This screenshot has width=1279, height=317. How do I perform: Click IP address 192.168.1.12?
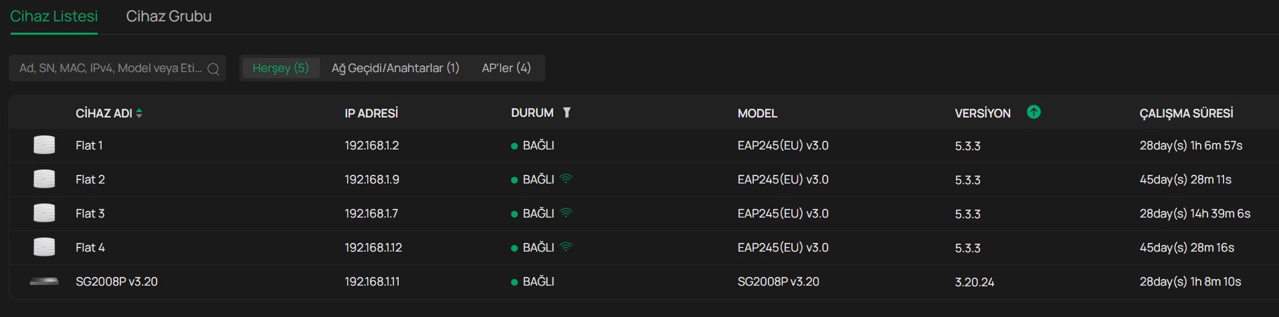tap(373, 248)
